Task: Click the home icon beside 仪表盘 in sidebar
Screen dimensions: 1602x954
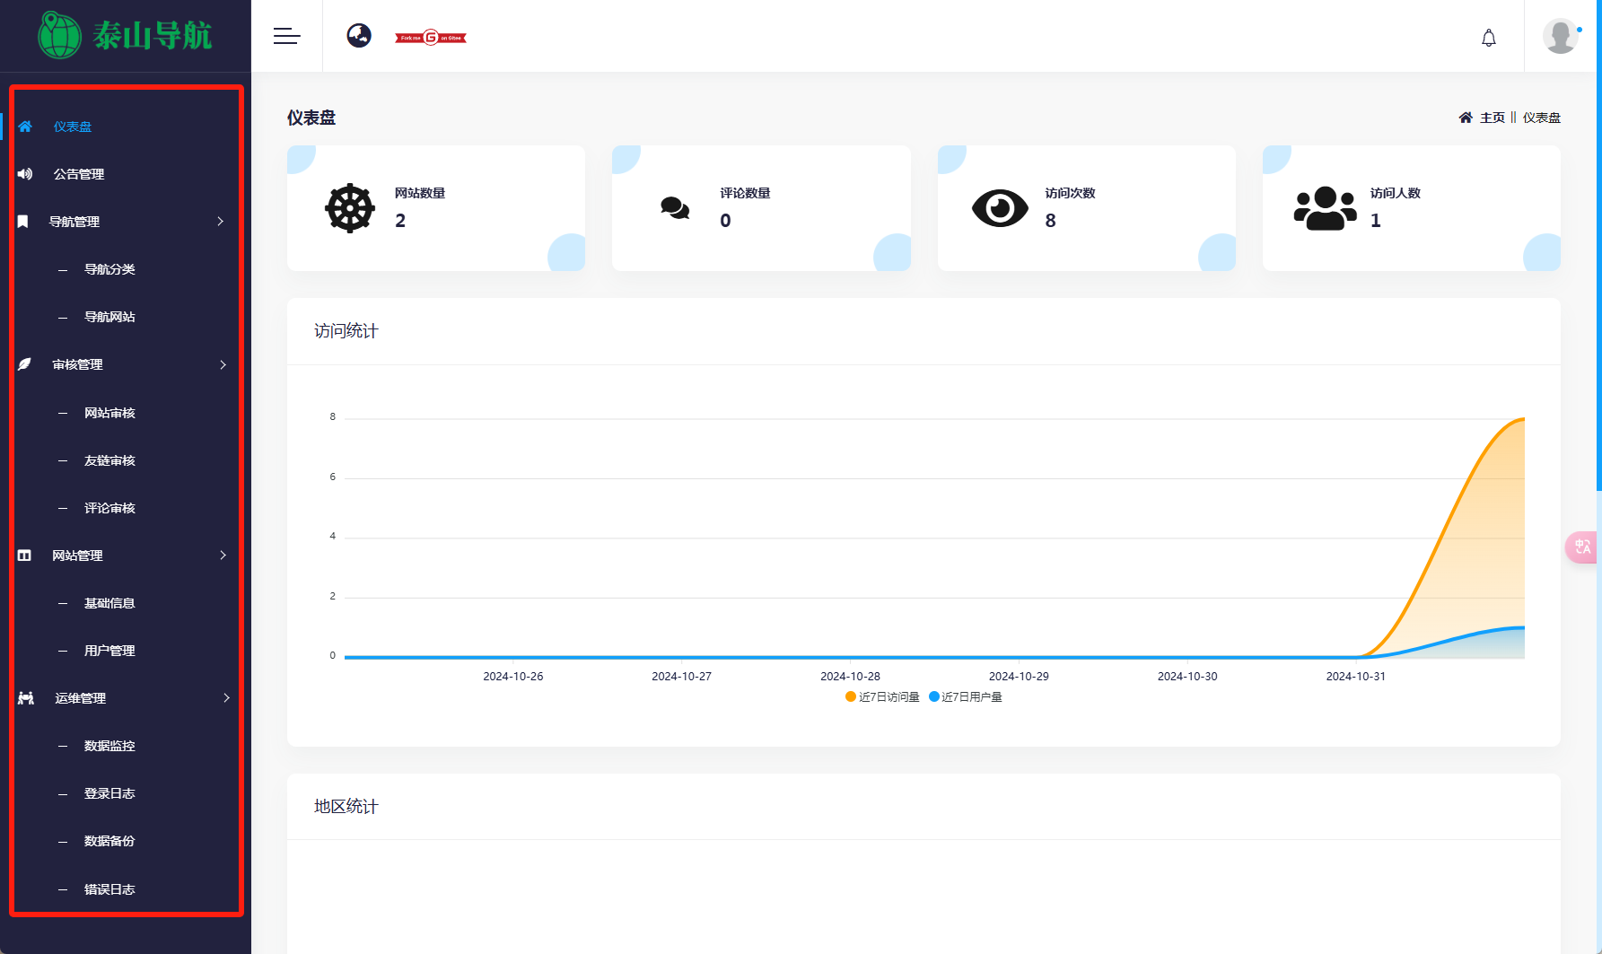Action: pyautogui.click(x=25, y=127)
